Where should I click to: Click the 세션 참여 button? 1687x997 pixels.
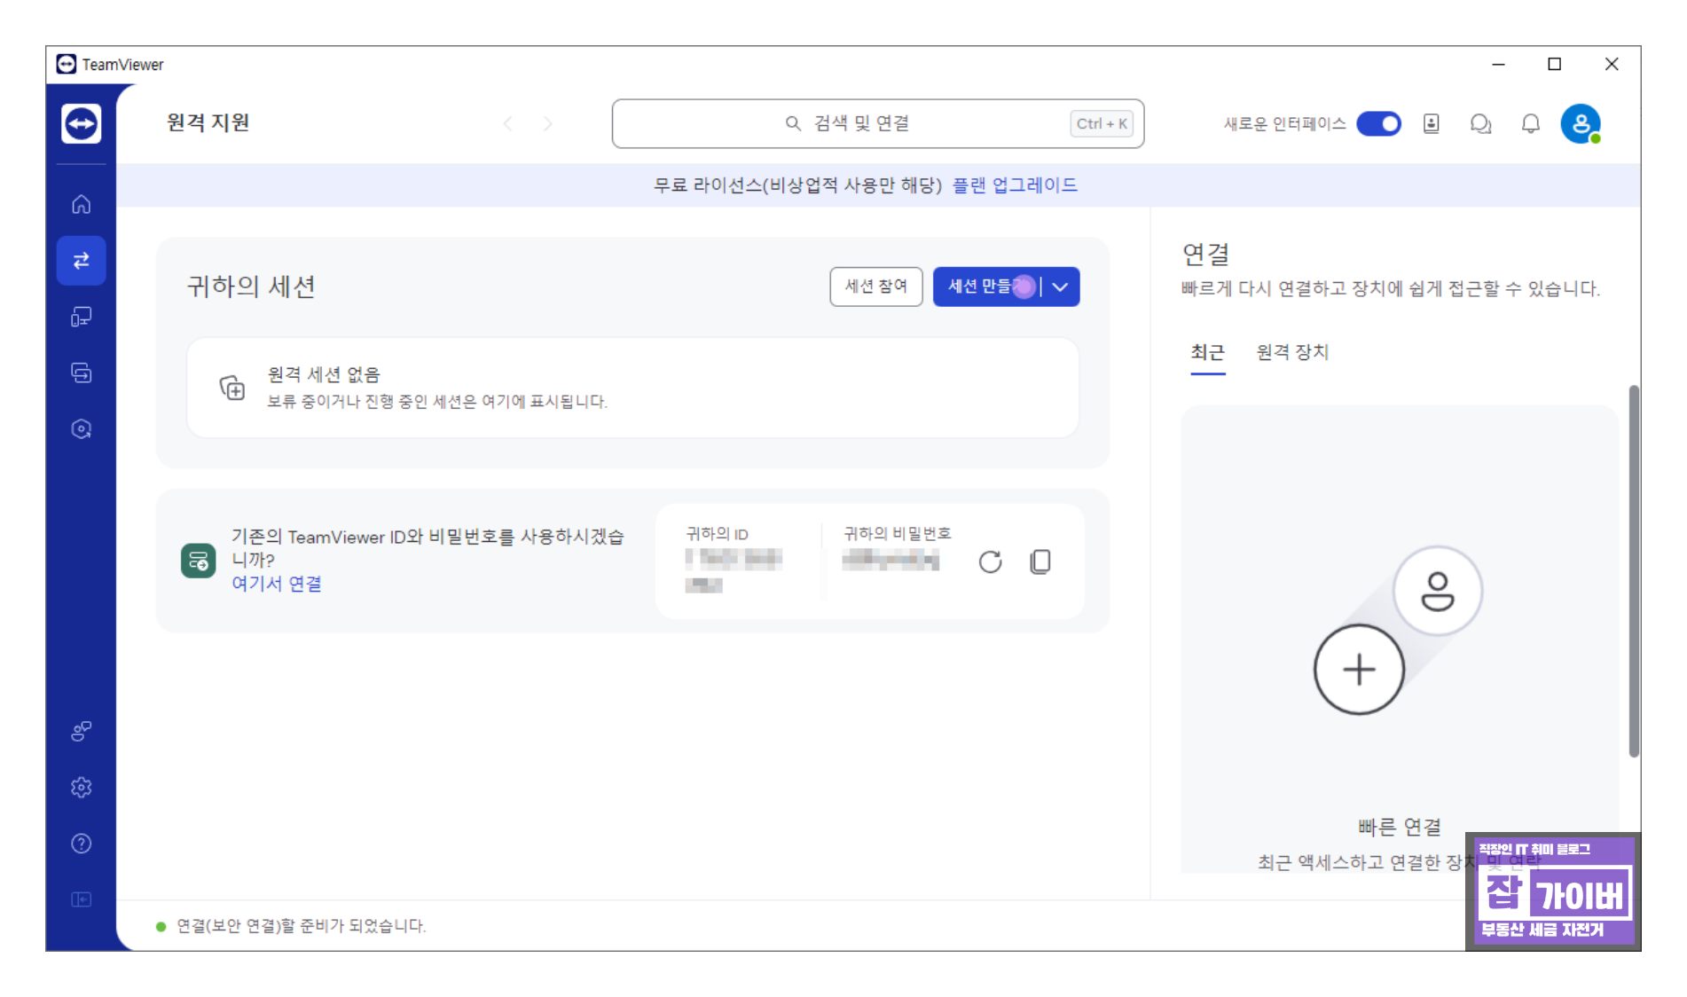[875, 287]
